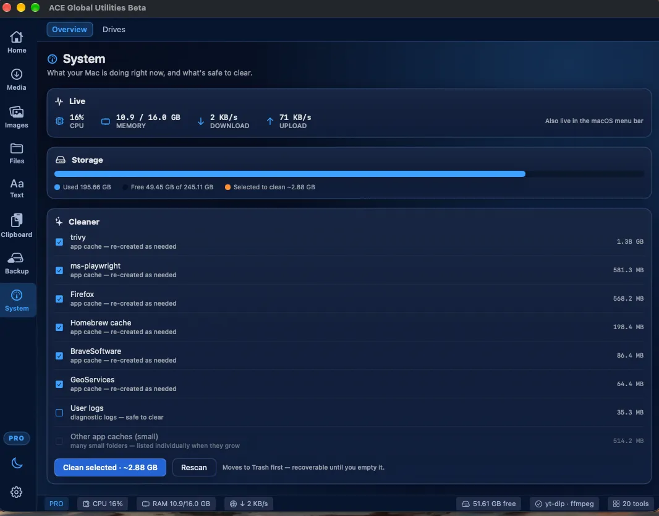Open the Clipboard section
The image size is (659, 516).
point(17,226)
